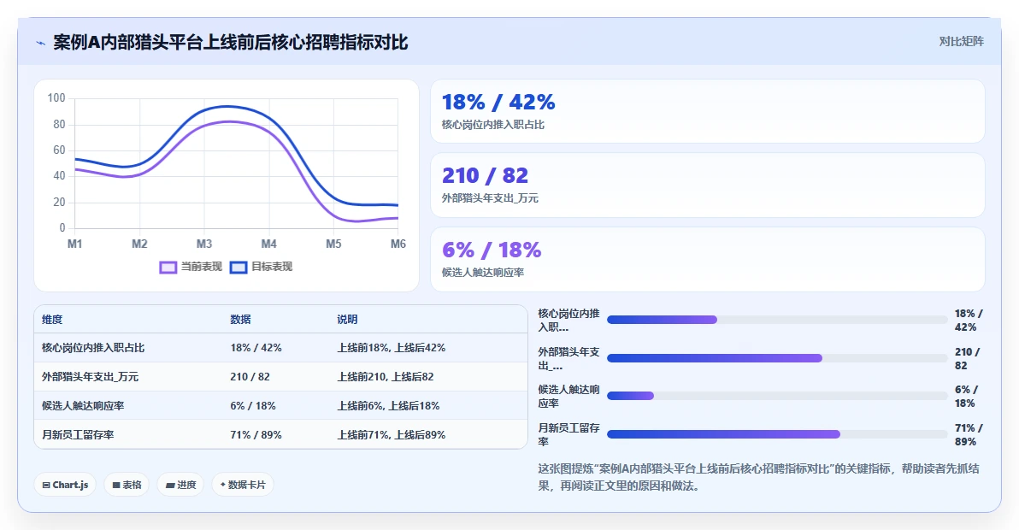Select table cell 核心岗位内推入职占比
1019x530 pixels.
(93, 347)
